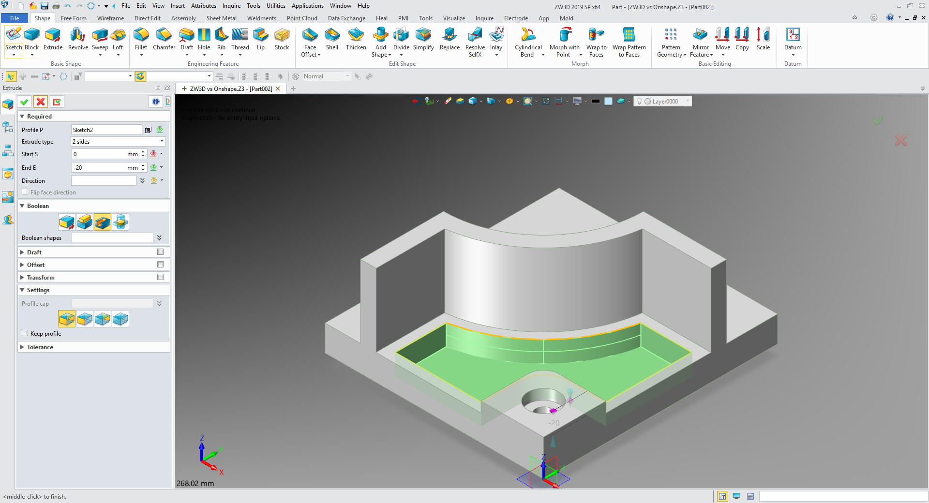Confirm the extrude with the green checkmark
The height and width of the screenshot is (503, 929).
tap(24, 102)
